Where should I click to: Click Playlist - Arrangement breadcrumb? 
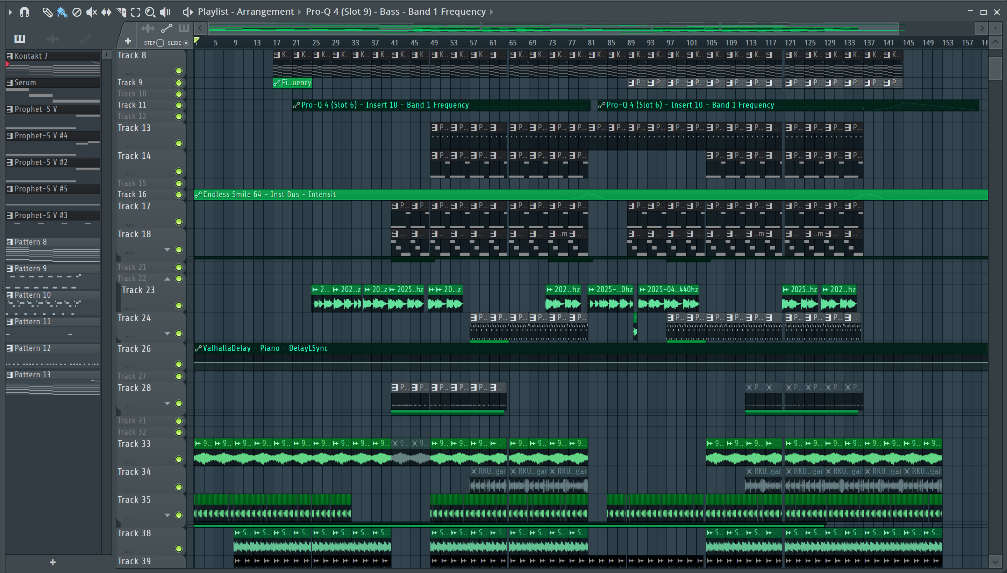[x=246, y=12]
